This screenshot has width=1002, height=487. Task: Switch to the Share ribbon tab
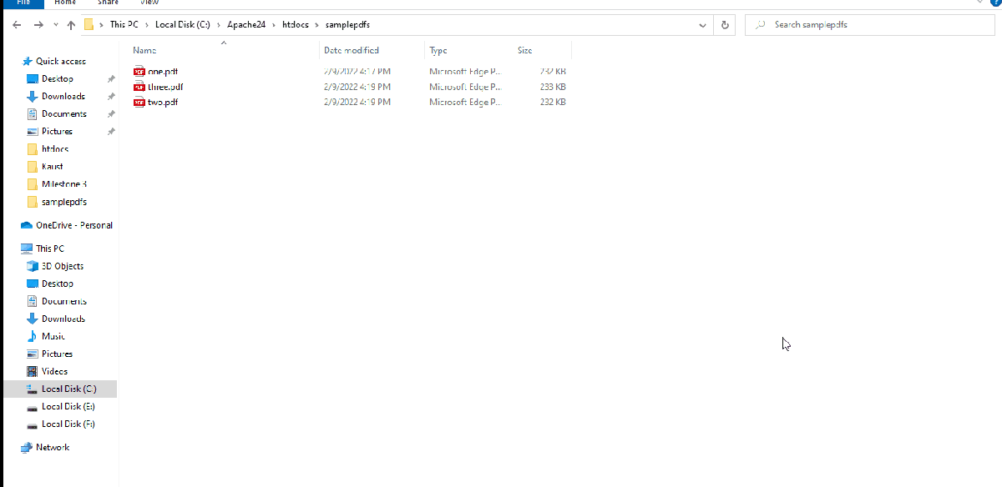108,3
